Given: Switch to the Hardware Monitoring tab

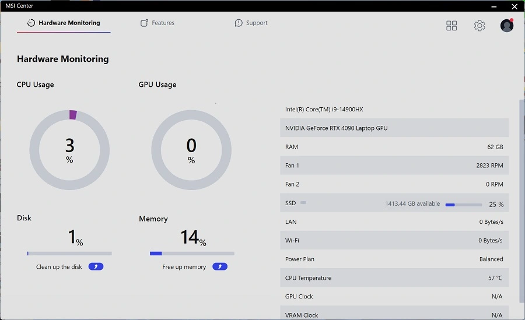Looking at the screenshot, I should coord(64,23).
